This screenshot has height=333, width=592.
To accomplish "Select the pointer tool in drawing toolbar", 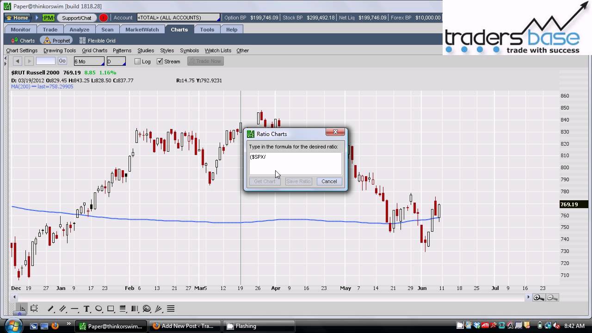I will click(22, 308).
